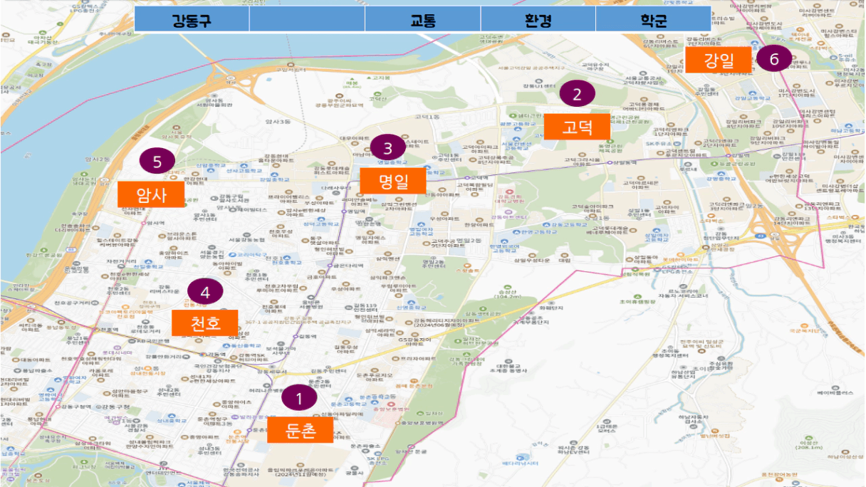
Task: Click purple circle number 3
Action: (x=387, y=148)
